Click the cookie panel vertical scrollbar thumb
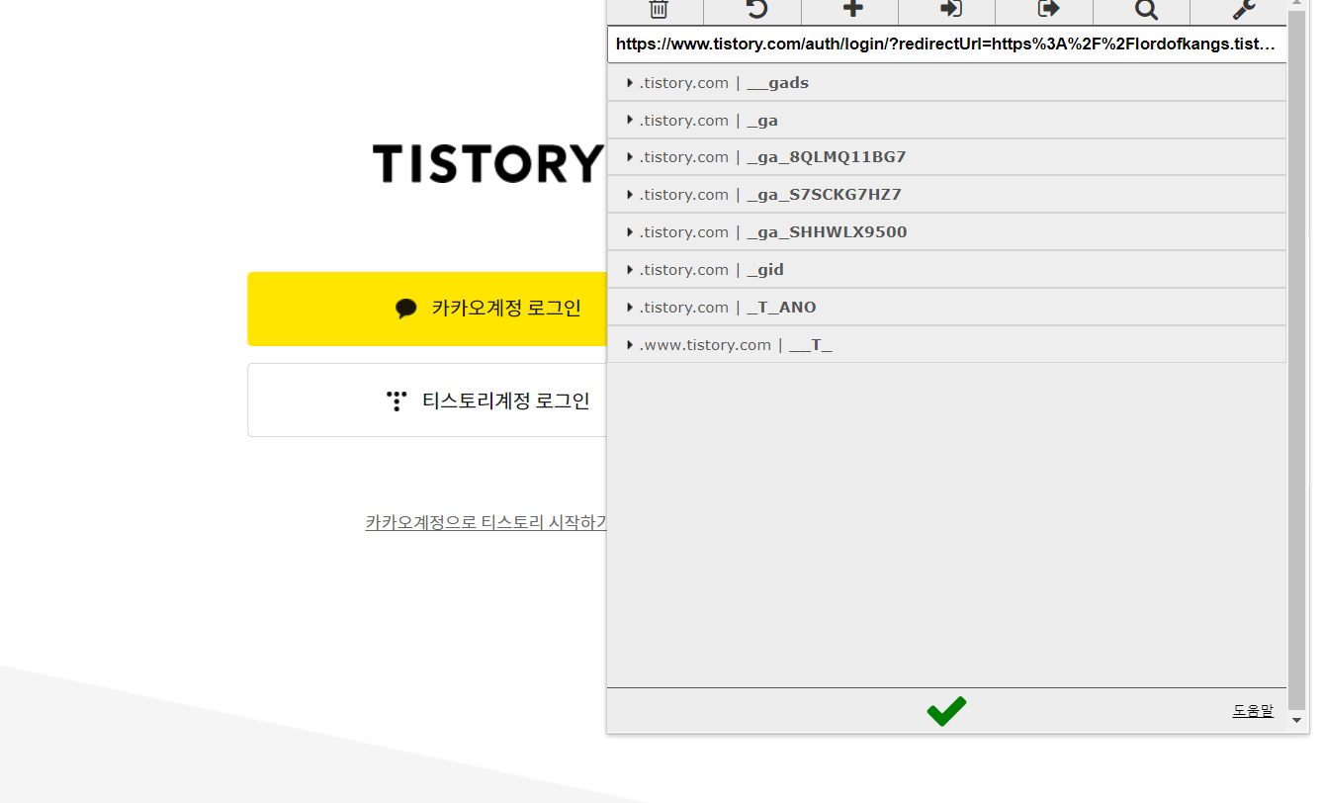 pyautogui.click(x=1297, y=359)
